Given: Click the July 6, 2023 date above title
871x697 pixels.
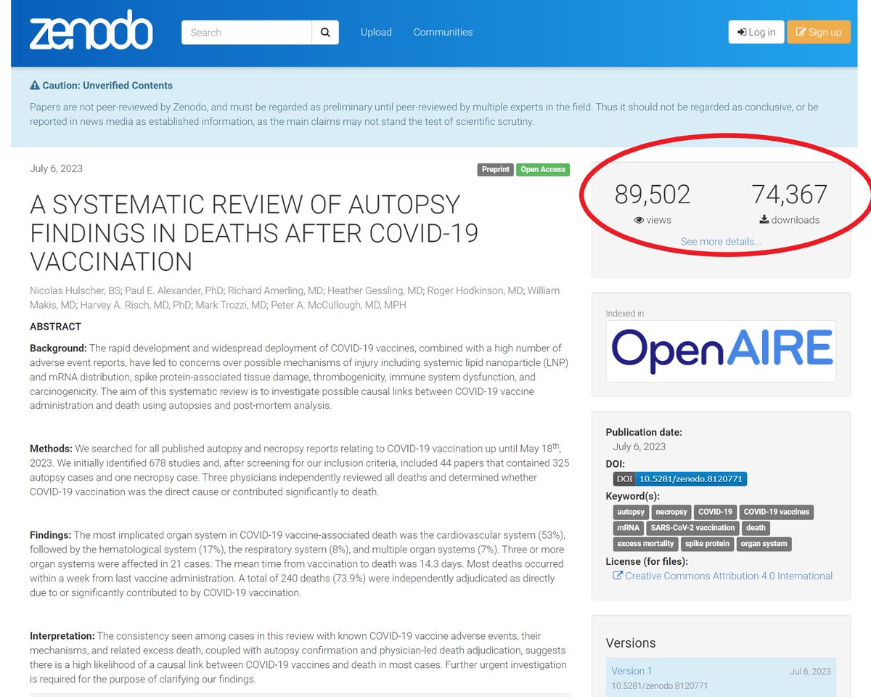Looking at the screenshot, I should coord(56,168).
